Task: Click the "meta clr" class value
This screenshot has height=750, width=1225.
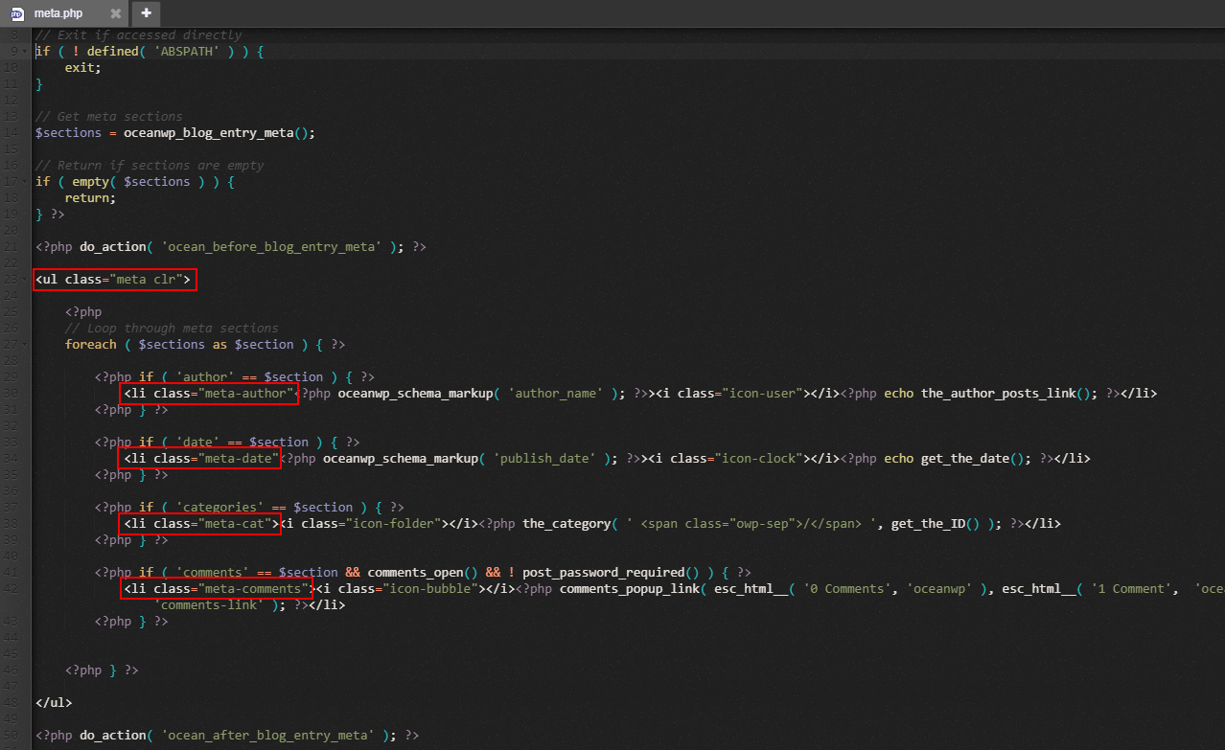Action: [x=150, y=280]
